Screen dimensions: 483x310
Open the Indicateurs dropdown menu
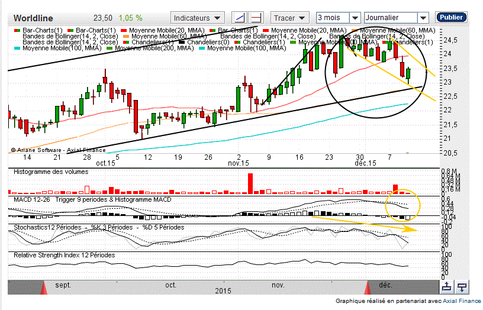click(x=198, y=18)
